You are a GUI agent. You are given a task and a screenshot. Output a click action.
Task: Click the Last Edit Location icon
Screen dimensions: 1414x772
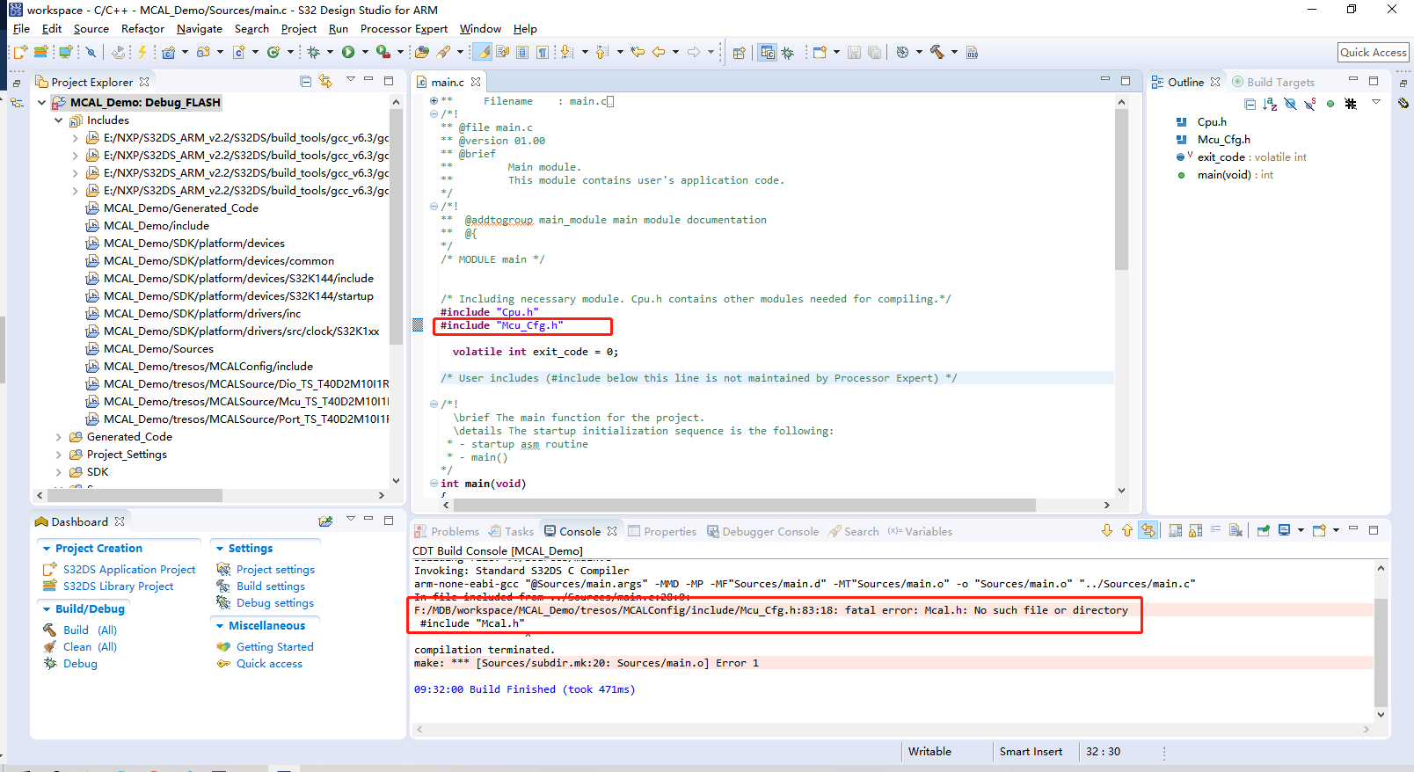pyautogui.click(x=638, y=53)
